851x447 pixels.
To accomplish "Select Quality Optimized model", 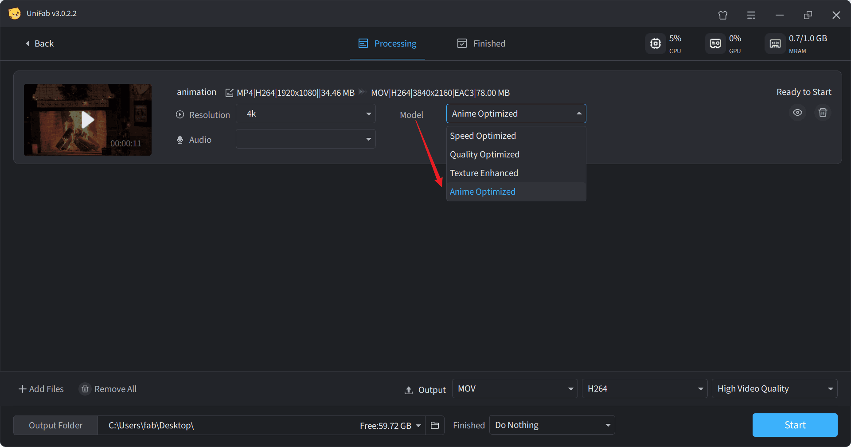I will [516, 154].
